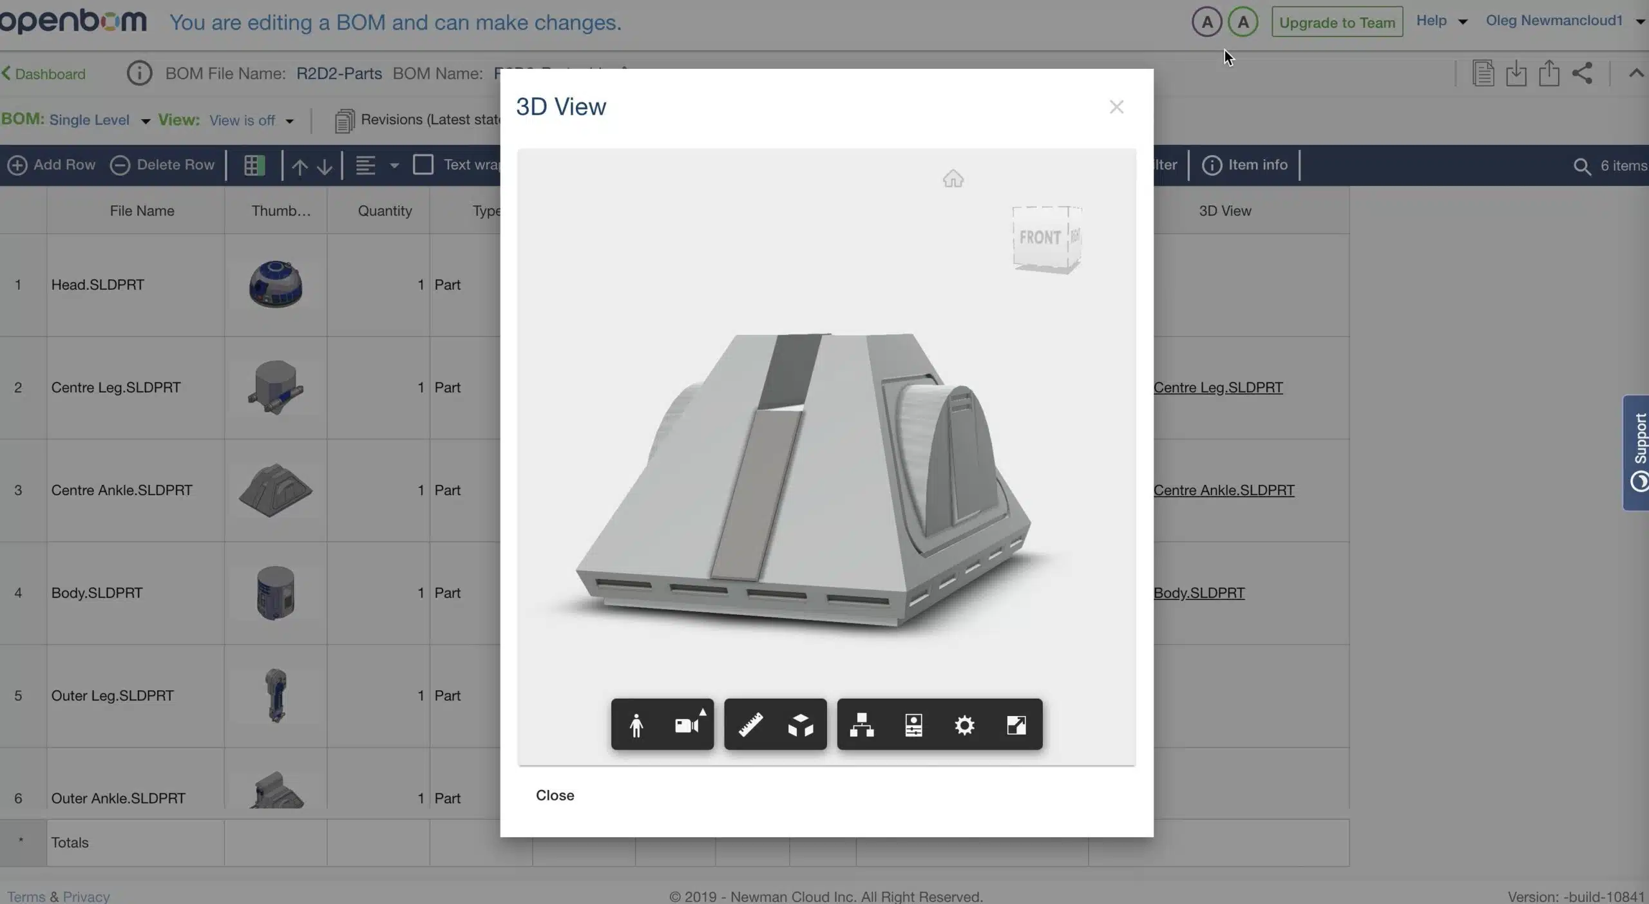Open Body.SLDPRT 3D view link
The height and width of the screenshot is (904, 1649).
coord(1199,593)
